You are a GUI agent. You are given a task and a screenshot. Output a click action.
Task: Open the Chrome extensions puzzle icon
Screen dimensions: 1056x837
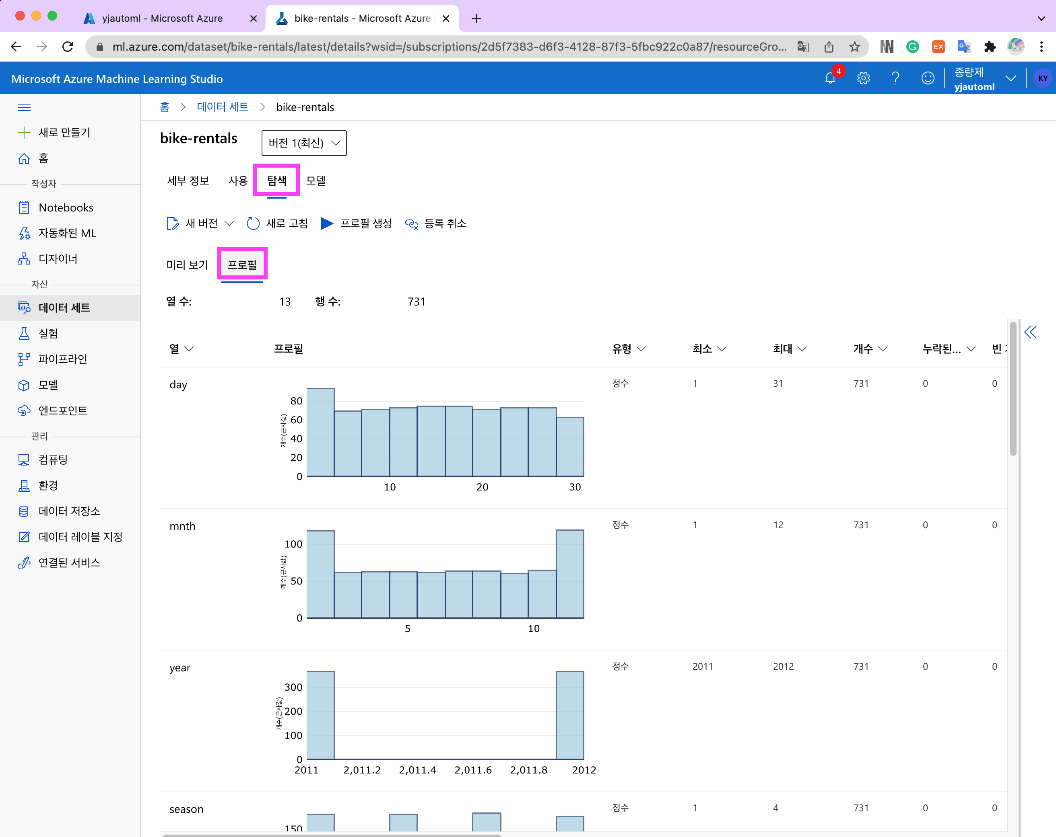point(989,47)
